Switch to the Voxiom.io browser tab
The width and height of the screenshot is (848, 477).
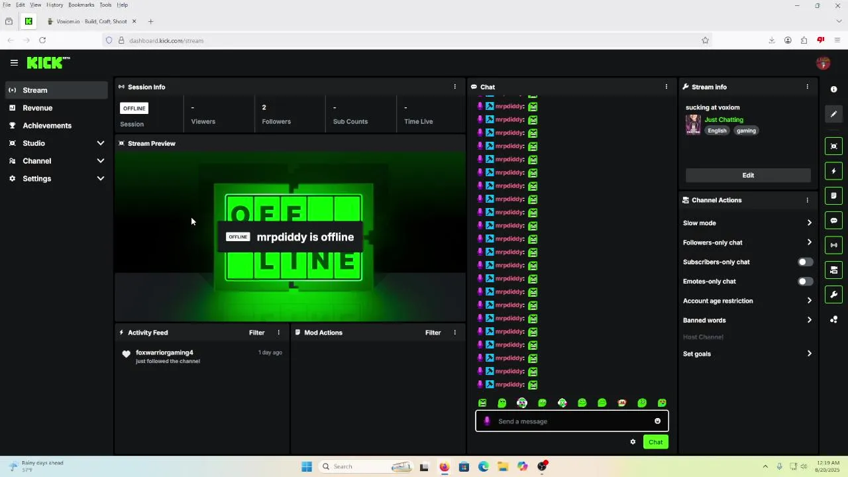tap(91, 21)
